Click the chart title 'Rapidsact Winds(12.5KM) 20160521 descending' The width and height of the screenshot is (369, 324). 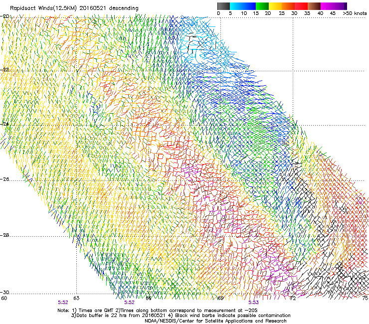coord(74,8)
